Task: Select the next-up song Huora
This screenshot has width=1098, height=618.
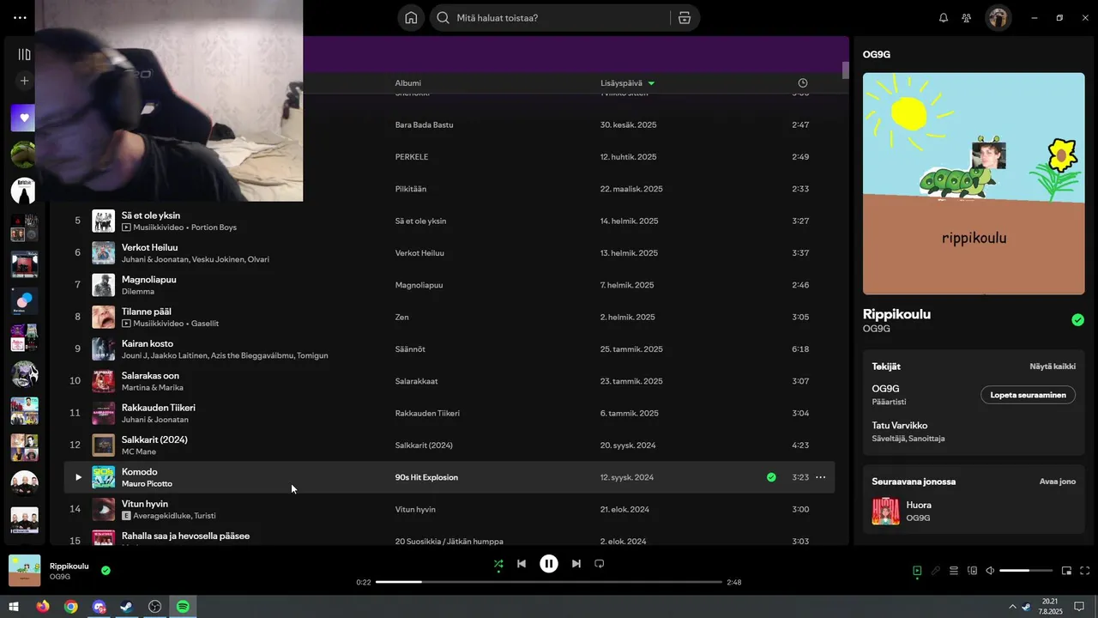Action: [x=919, y=506]
